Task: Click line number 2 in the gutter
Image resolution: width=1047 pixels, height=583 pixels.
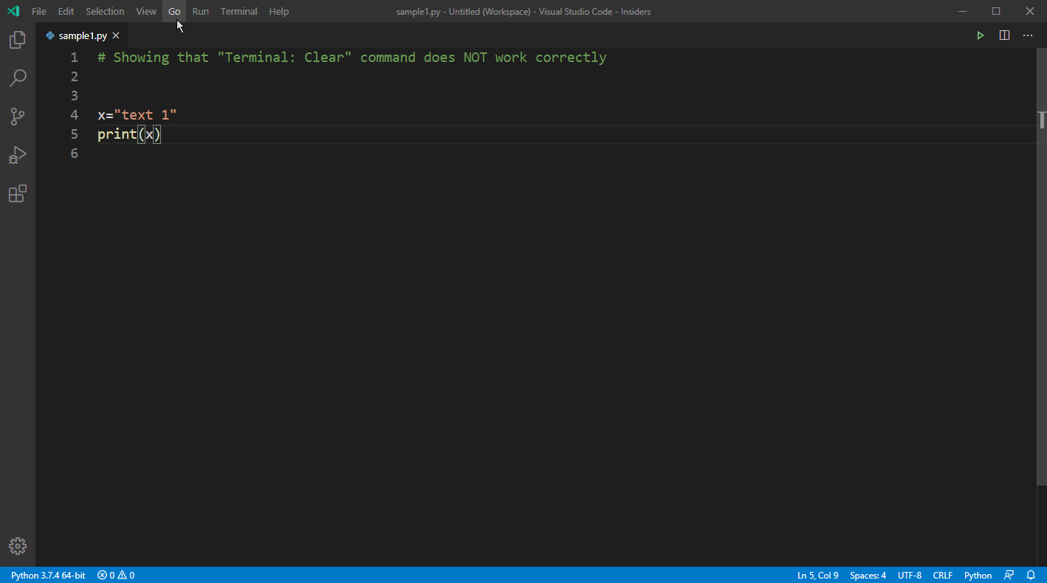Action: pos(74,77)
